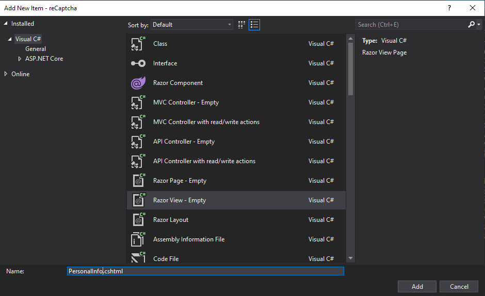Select the Razor Layout template name

pos(171,220)
